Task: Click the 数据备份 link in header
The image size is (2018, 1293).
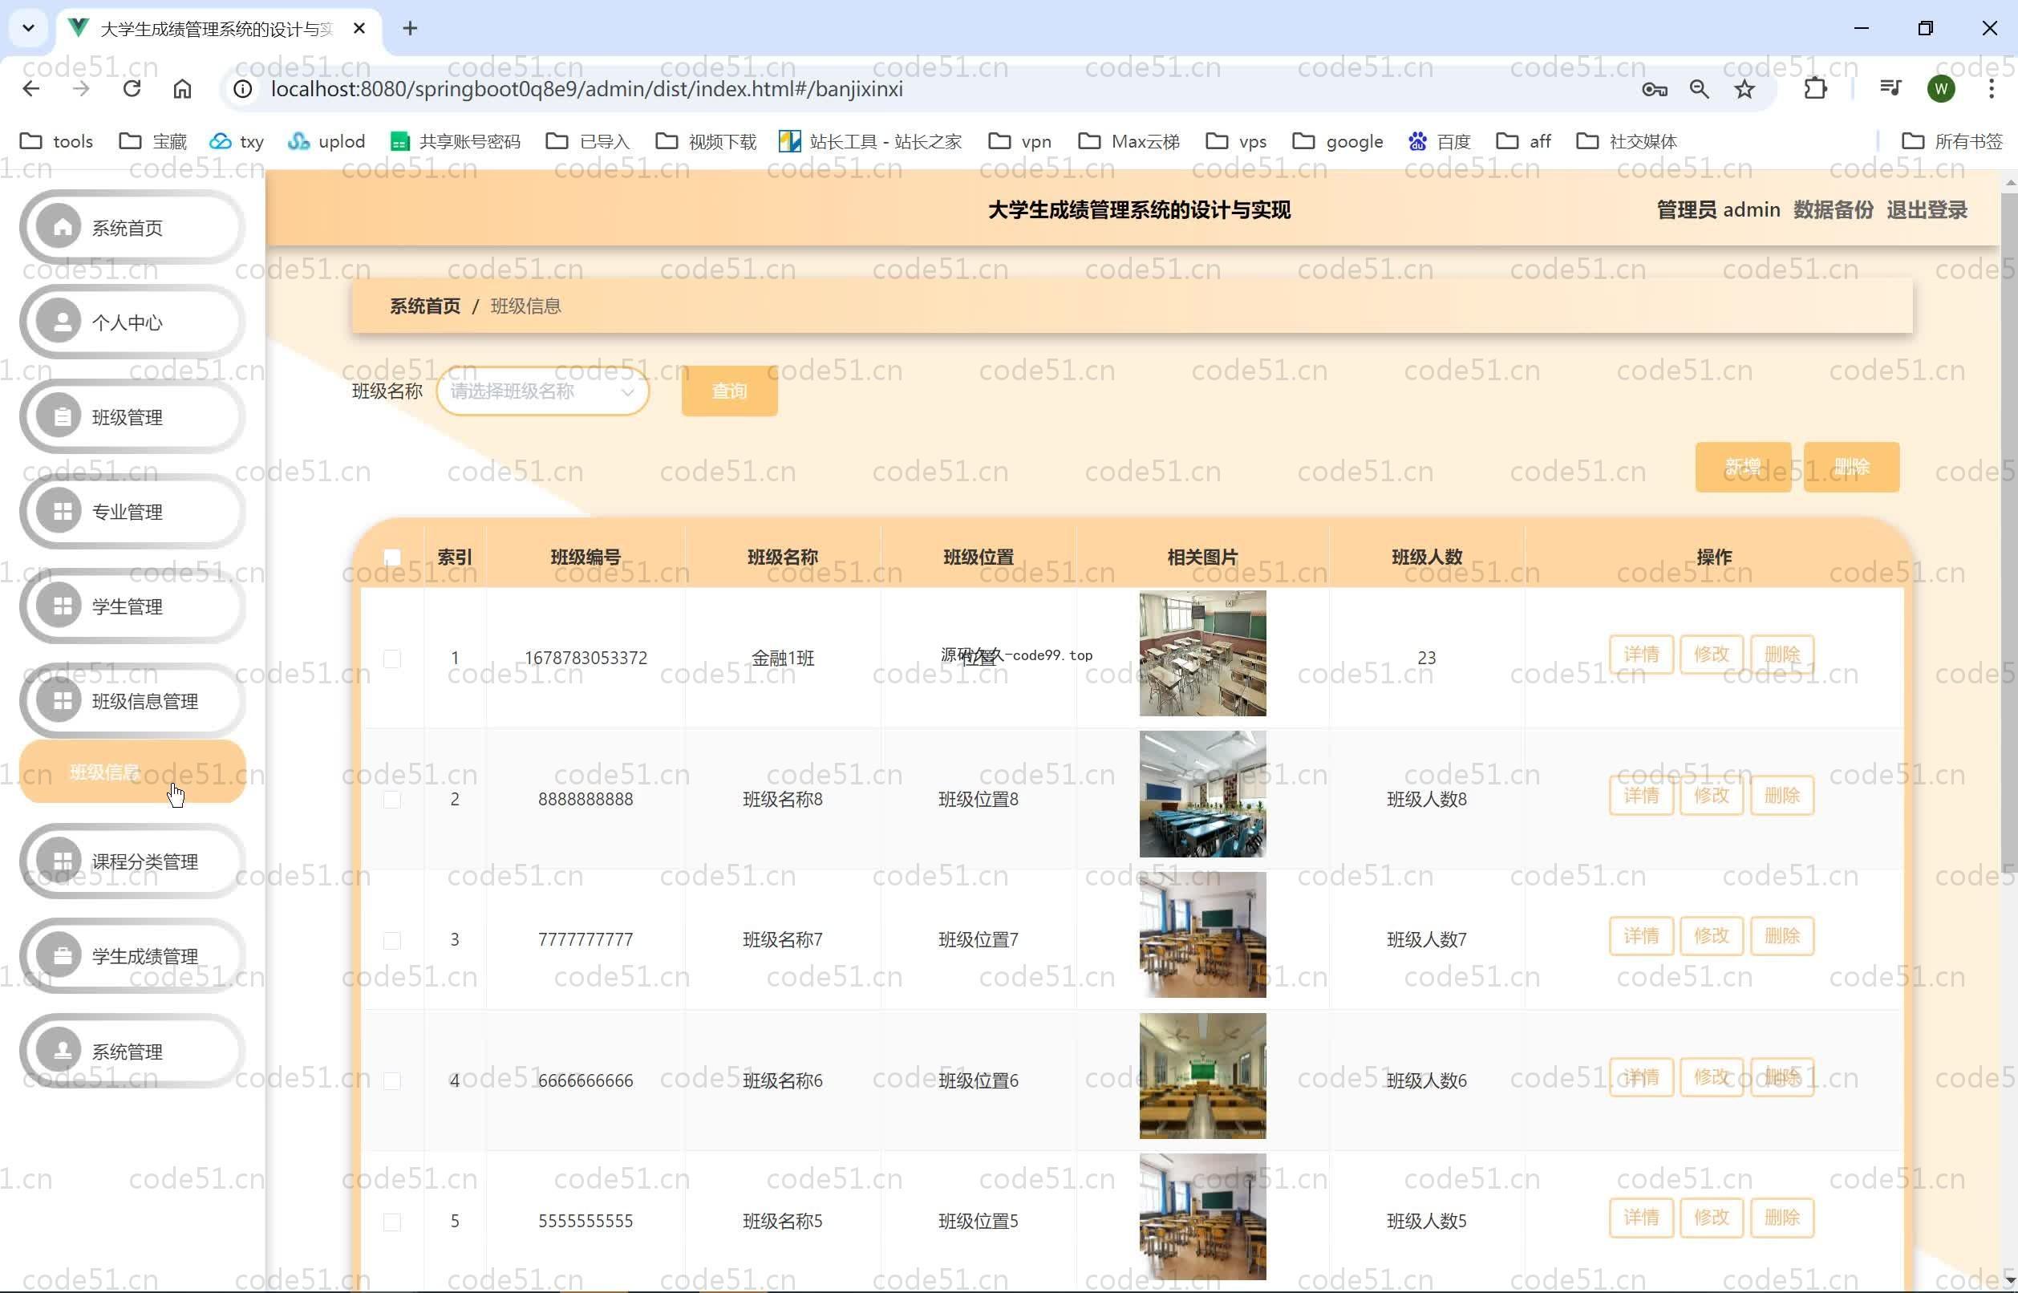Action: pyautogui.click(x=1833, y=210)
